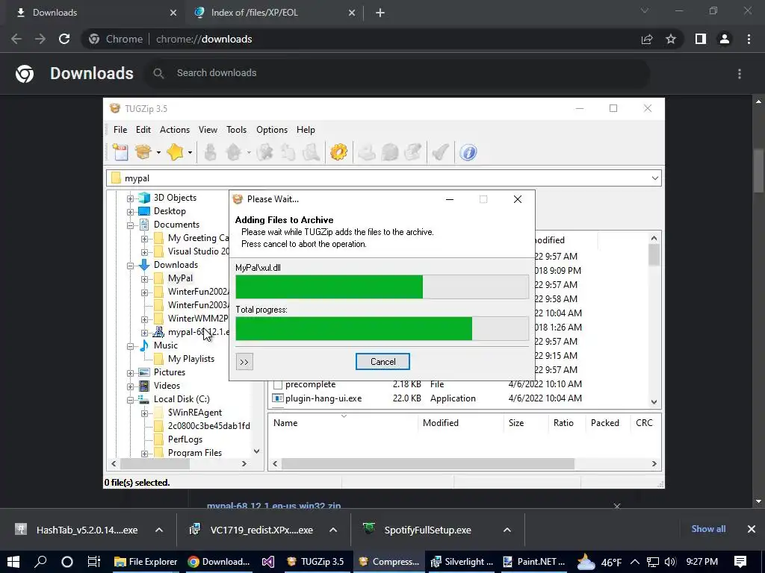
Task: Select the WinterFun2003 folder in the tree
Action: pos(198,305)
